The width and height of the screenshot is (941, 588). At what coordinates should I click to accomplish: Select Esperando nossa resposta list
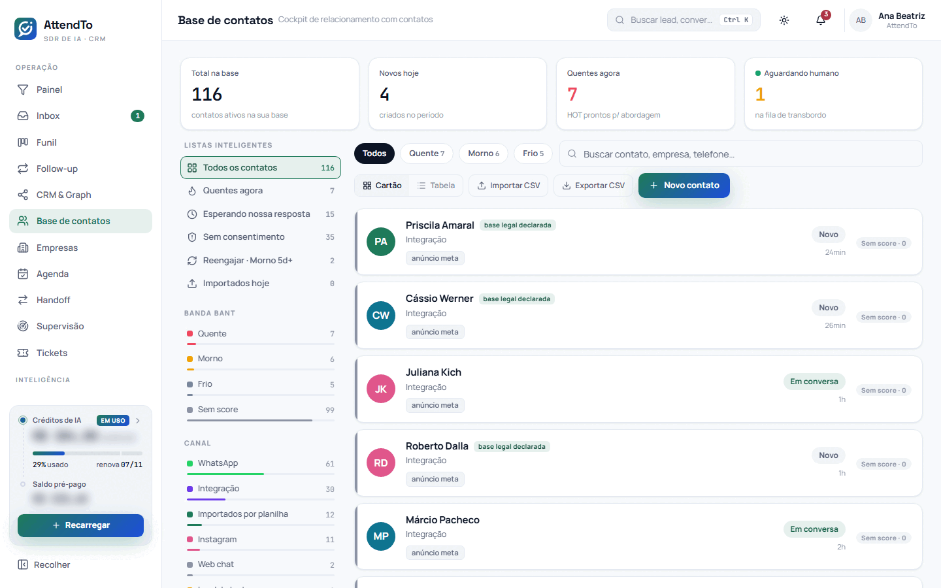(x=261, y=214)
